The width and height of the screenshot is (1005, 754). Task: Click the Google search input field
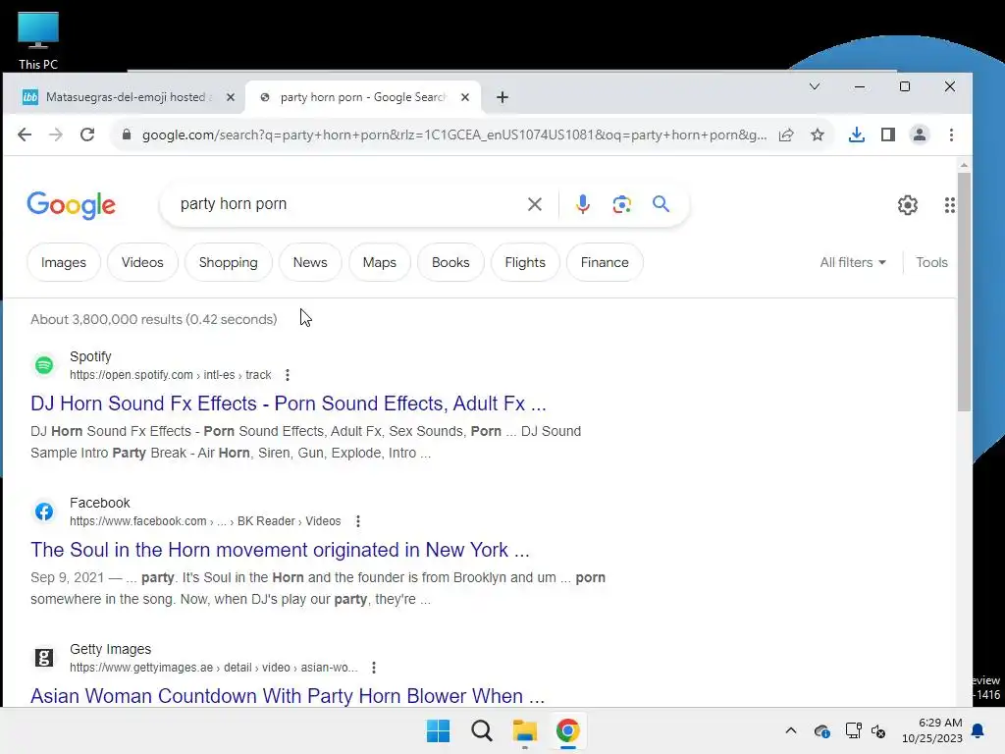(x=346, y=204)
